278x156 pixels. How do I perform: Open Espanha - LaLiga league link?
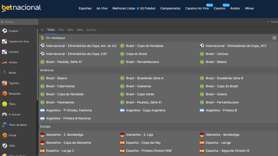(x=218, y=143)
